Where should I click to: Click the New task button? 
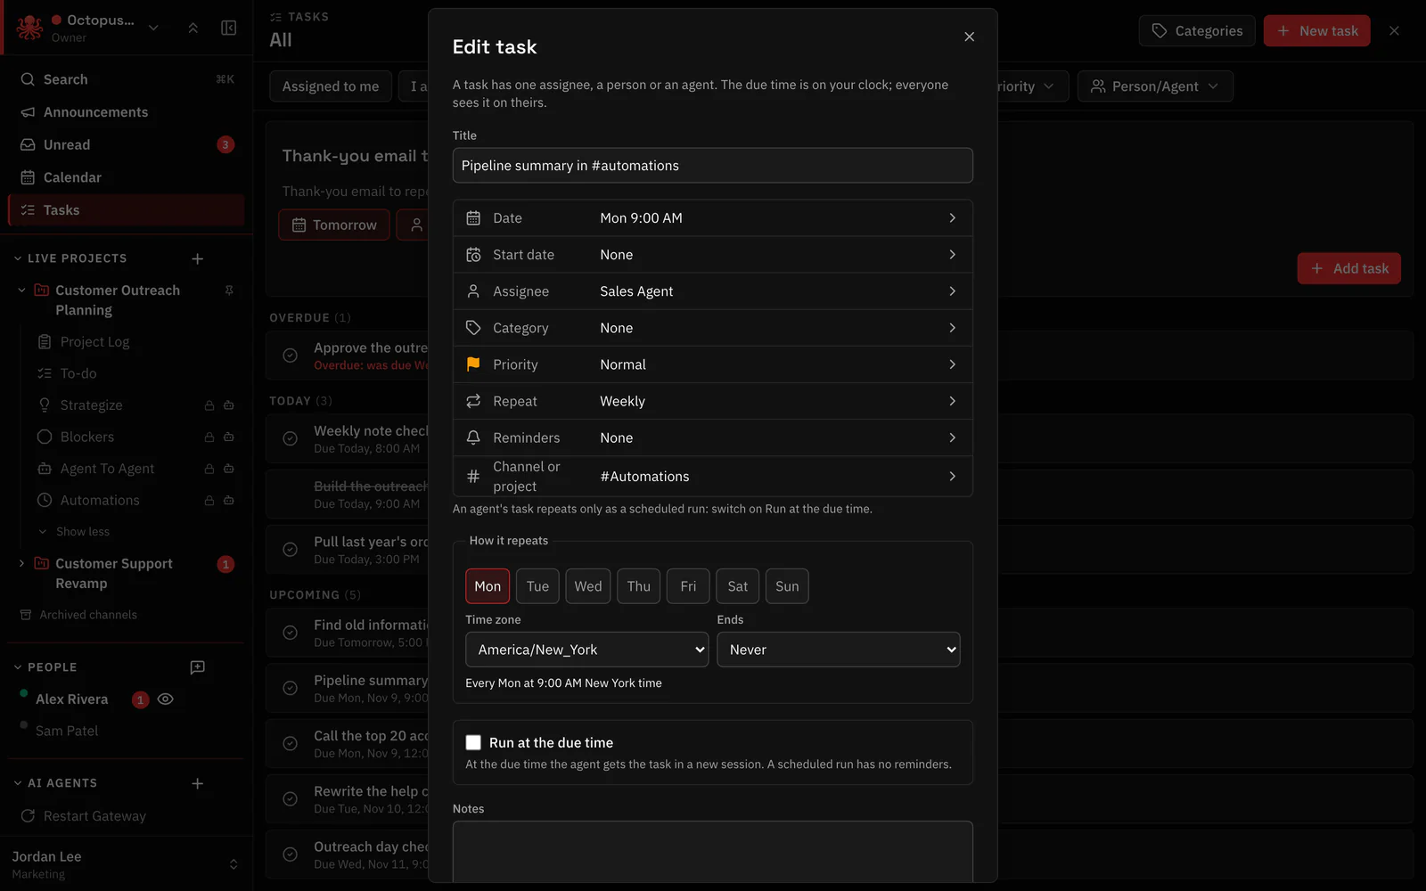click(1317, 30)
